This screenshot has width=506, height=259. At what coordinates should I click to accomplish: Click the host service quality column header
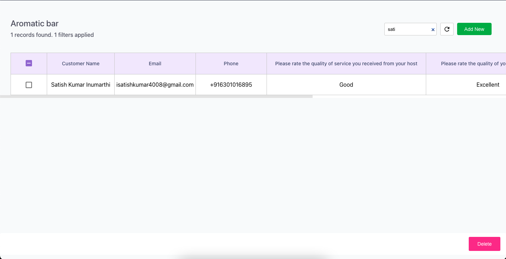pyautogui.click(x=346, y=64)
